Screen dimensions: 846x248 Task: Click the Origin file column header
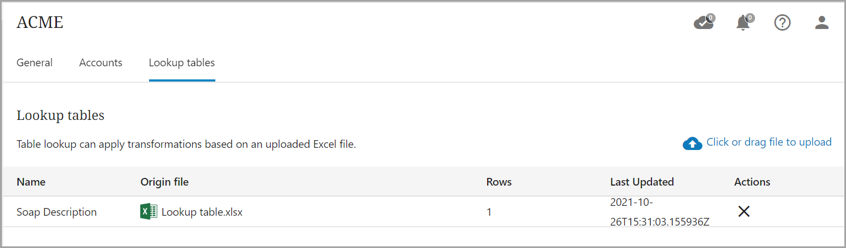(x=164, y=182)
